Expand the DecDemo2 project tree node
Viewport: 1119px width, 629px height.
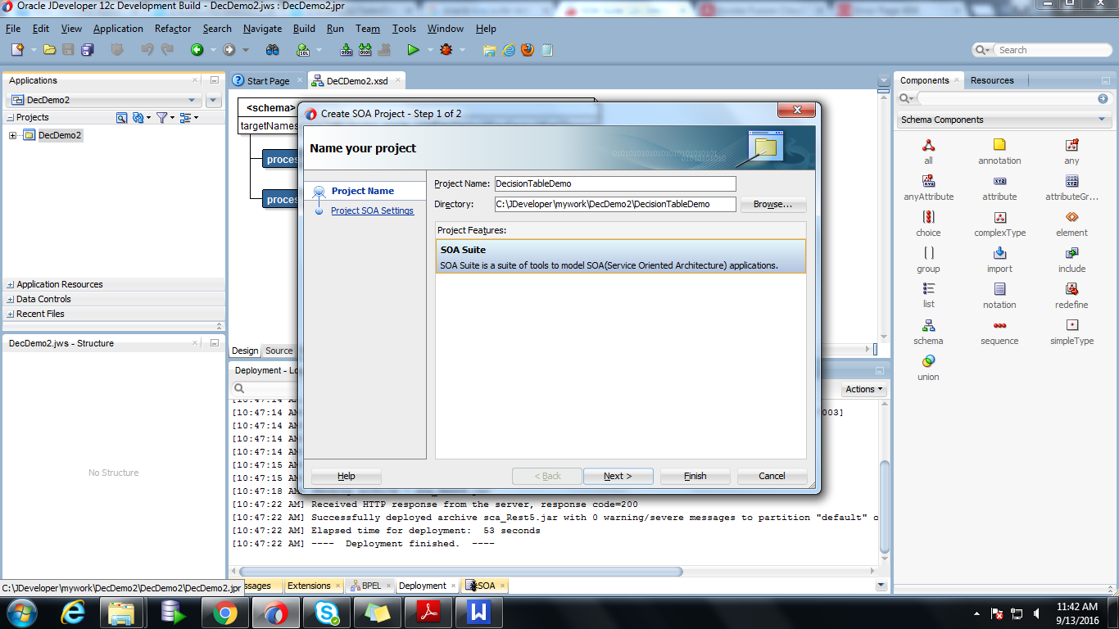11,134
